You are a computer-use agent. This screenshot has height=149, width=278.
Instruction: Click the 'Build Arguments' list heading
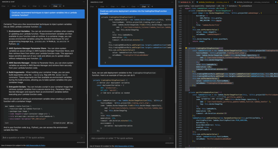click(17, 72)
